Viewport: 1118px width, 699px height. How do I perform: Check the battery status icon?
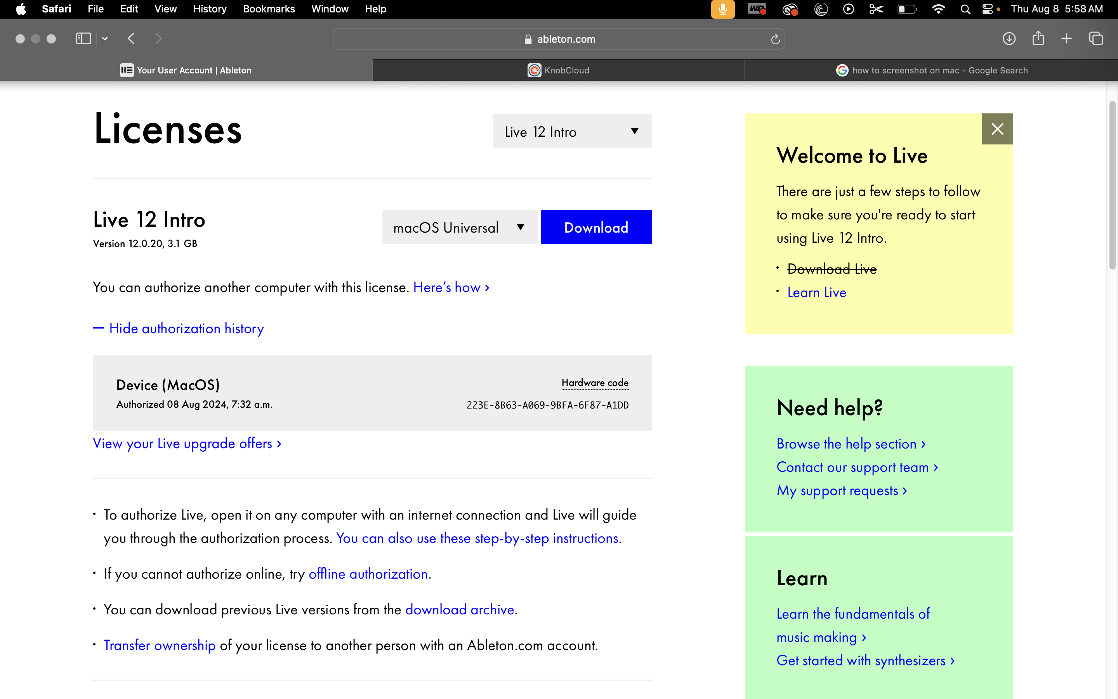(907, 9)
